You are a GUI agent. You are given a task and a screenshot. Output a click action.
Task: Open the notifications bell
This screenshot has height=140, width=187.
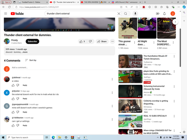(x=165, y=13)
